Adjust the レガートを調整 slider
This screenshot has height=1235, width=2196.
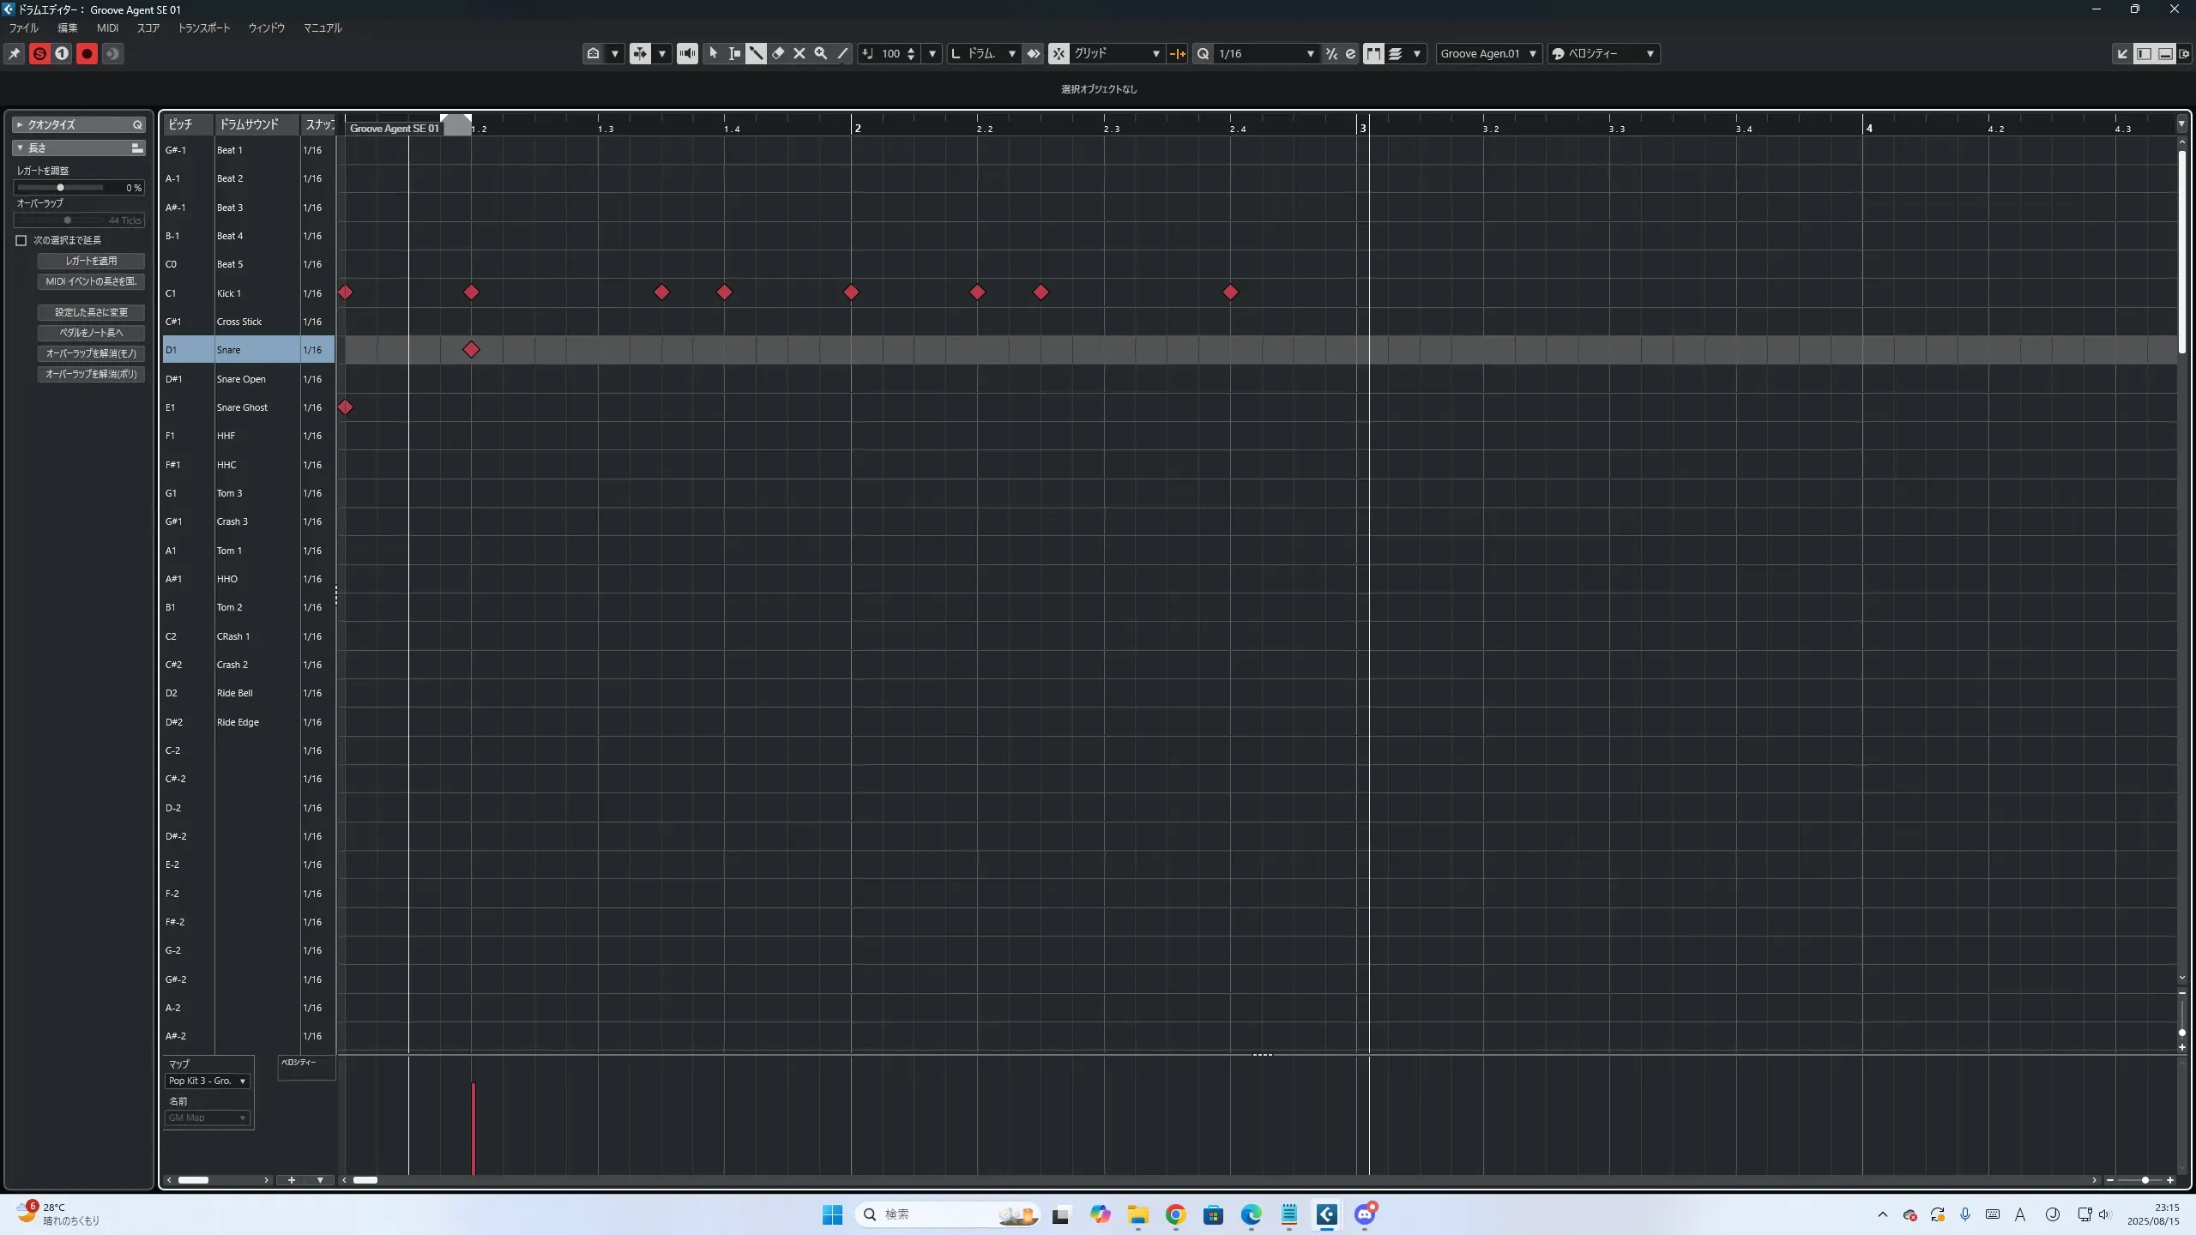[60, 187]
